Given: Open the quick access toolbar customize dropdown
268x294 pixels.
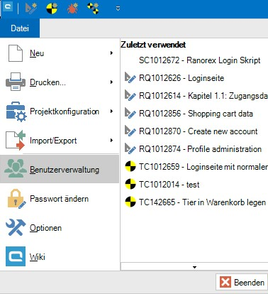Looking at the screenshot, I should pos(118,9).
